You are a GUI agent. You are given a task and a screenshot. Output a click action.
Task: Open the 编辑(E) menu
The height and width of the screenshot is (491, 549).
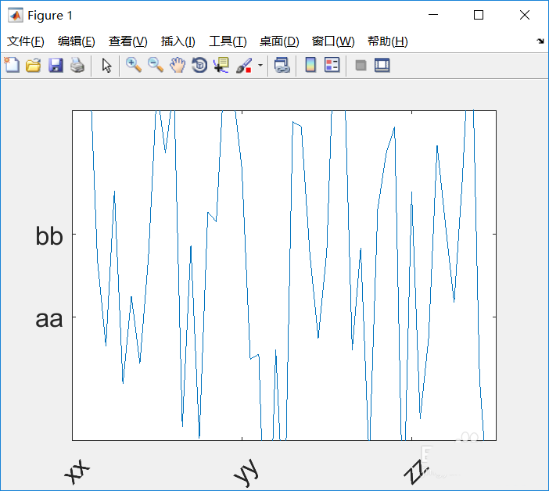coord(77,41)
